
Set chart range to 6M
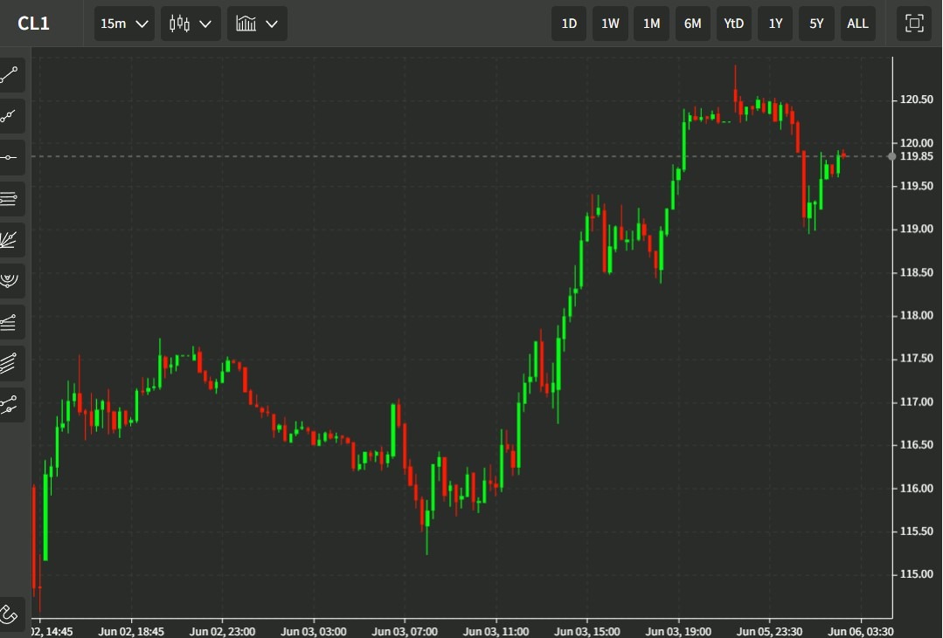point(693,24)
